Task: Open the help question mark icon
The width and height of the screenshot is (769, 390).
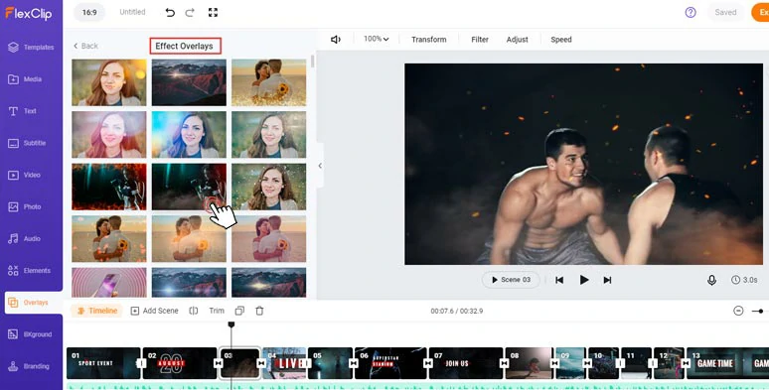Action: [x=691, y=12]
